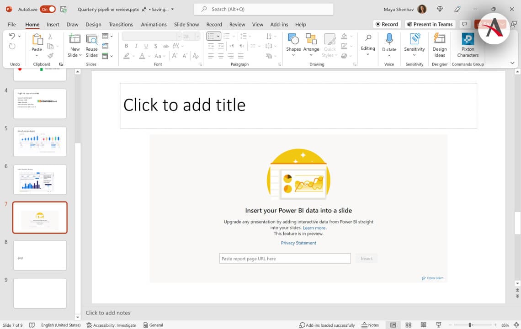The width and height of the screenshot is (521, 329).
Task: Open the font size dropdown
Action: click(x=198, y=36)
